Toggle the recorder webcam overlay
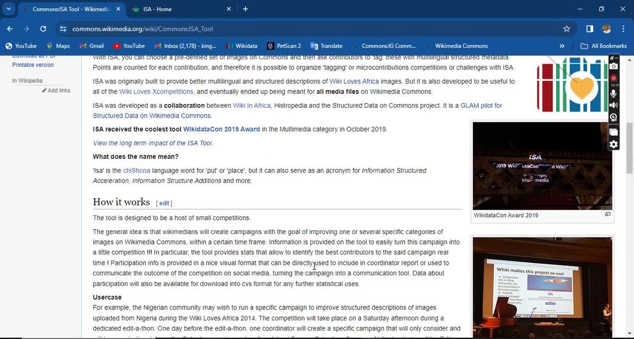The image size is (634, 339). [614, 117]
